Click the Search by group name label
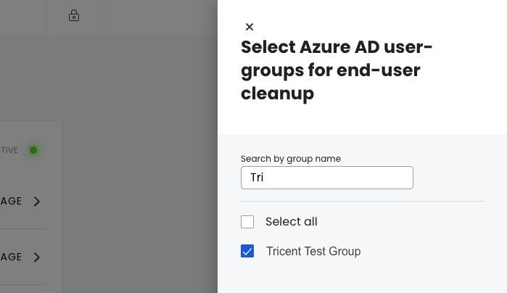The image size is (507, 293). pos(291,159)
